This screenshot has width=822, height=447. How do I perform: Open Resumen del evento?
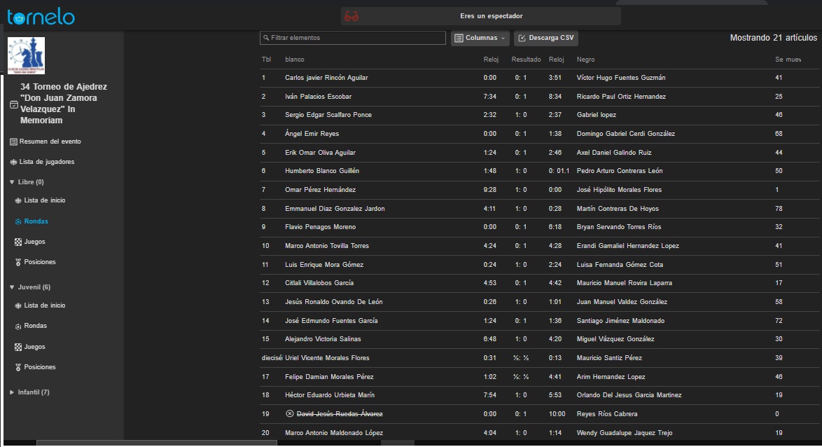point(50,142)
